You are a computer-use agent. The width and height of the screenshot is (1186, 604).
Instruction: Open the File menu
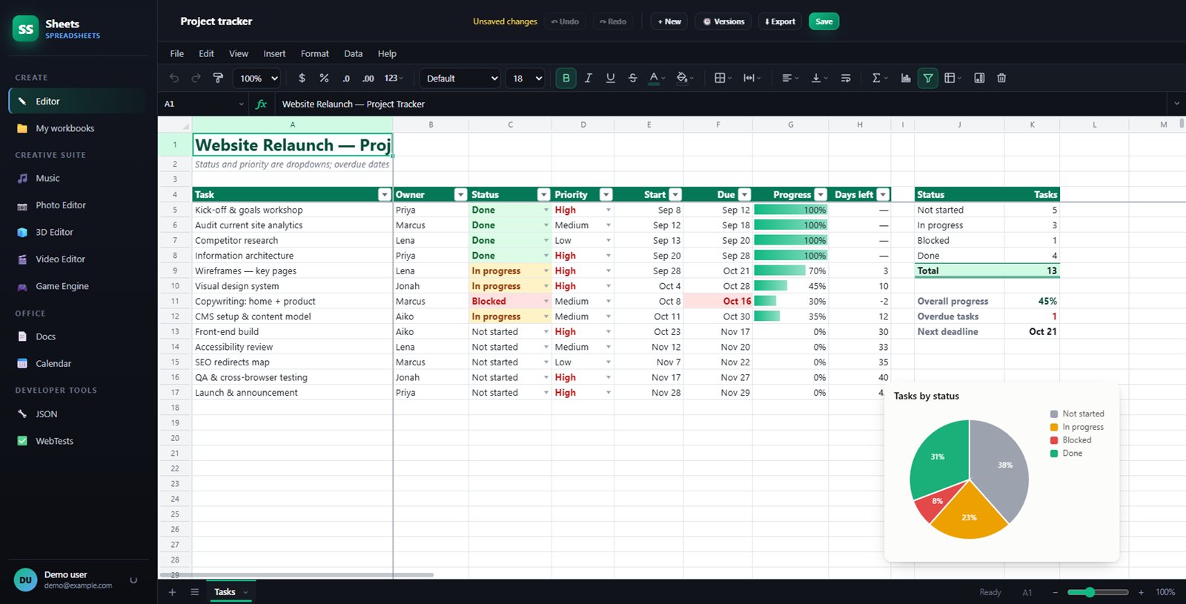(177, 53)
